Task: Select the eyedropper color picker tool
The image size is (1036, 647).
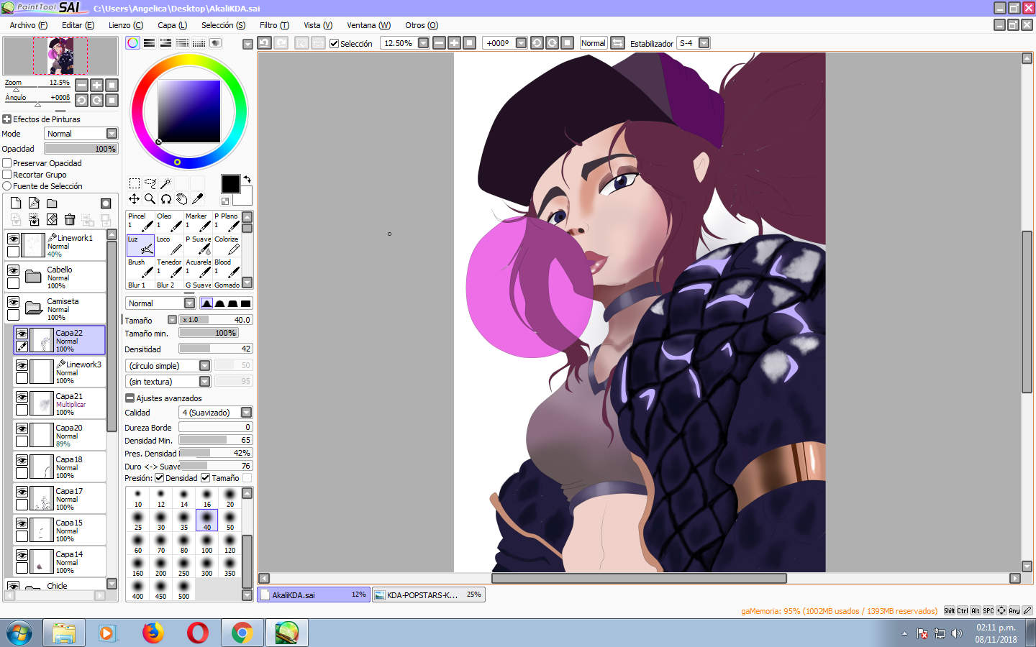Action: [198, 199]
